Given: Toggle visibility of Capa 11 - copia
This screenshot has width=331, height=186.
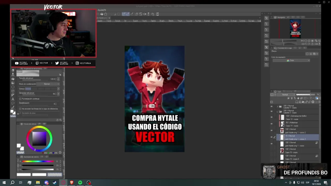Looking at the screenshot, I should click(x=272, y=124).
